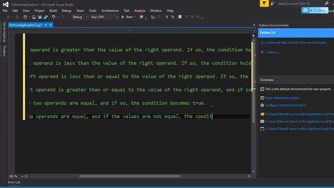Start debugging with the green Start button

click(127, 17)
